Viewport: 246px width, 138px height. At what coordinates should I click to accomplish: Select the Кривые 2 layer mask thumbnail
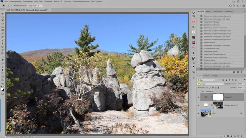pyautogui.click(x=218, y=97)
